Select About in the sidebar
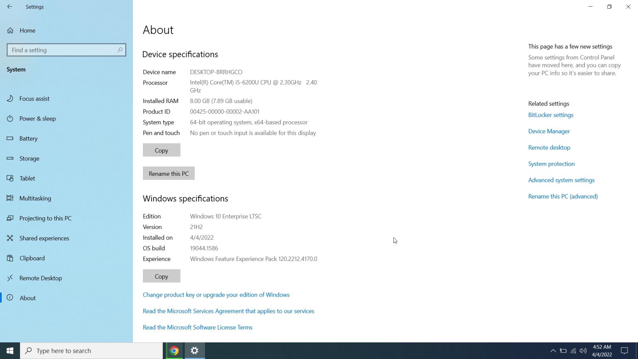The width and height of the screenshot is (638, 359). point(28,298)
